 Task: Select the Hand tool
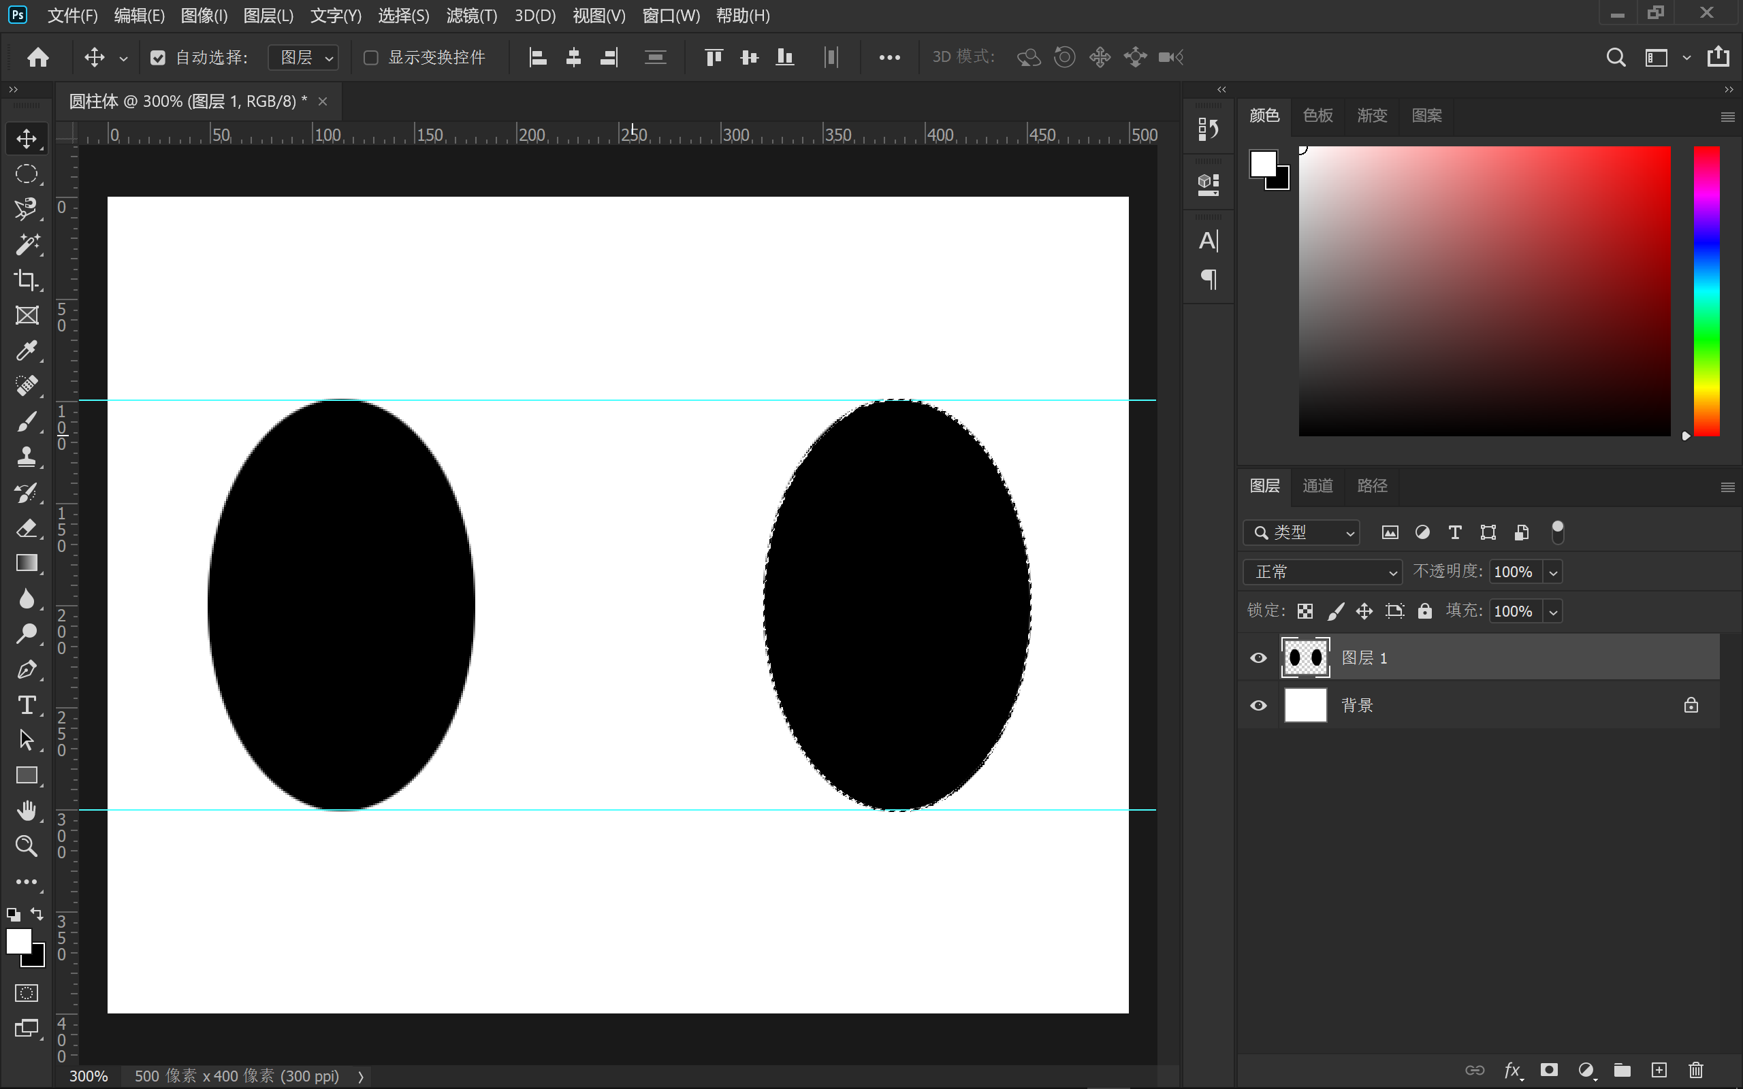pyautogui.click(x=27, y=810)
